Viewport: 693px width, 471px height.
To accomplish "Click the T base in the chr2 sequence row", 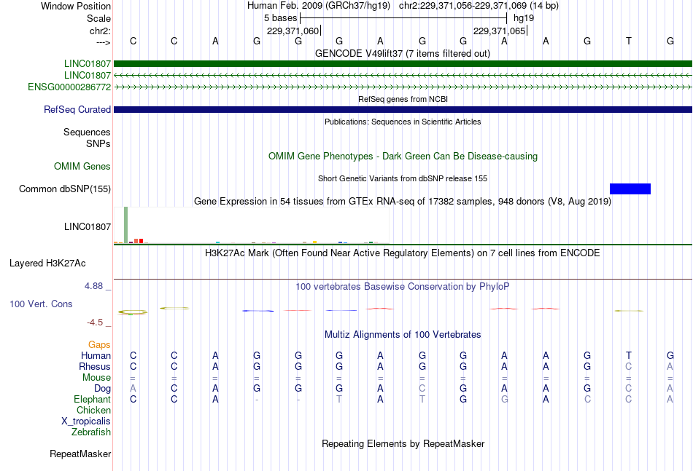I will coord(629,41).
